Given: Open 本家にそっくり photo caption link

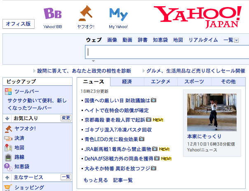Looking at the screenshot, I should click(x=204, y=136).
